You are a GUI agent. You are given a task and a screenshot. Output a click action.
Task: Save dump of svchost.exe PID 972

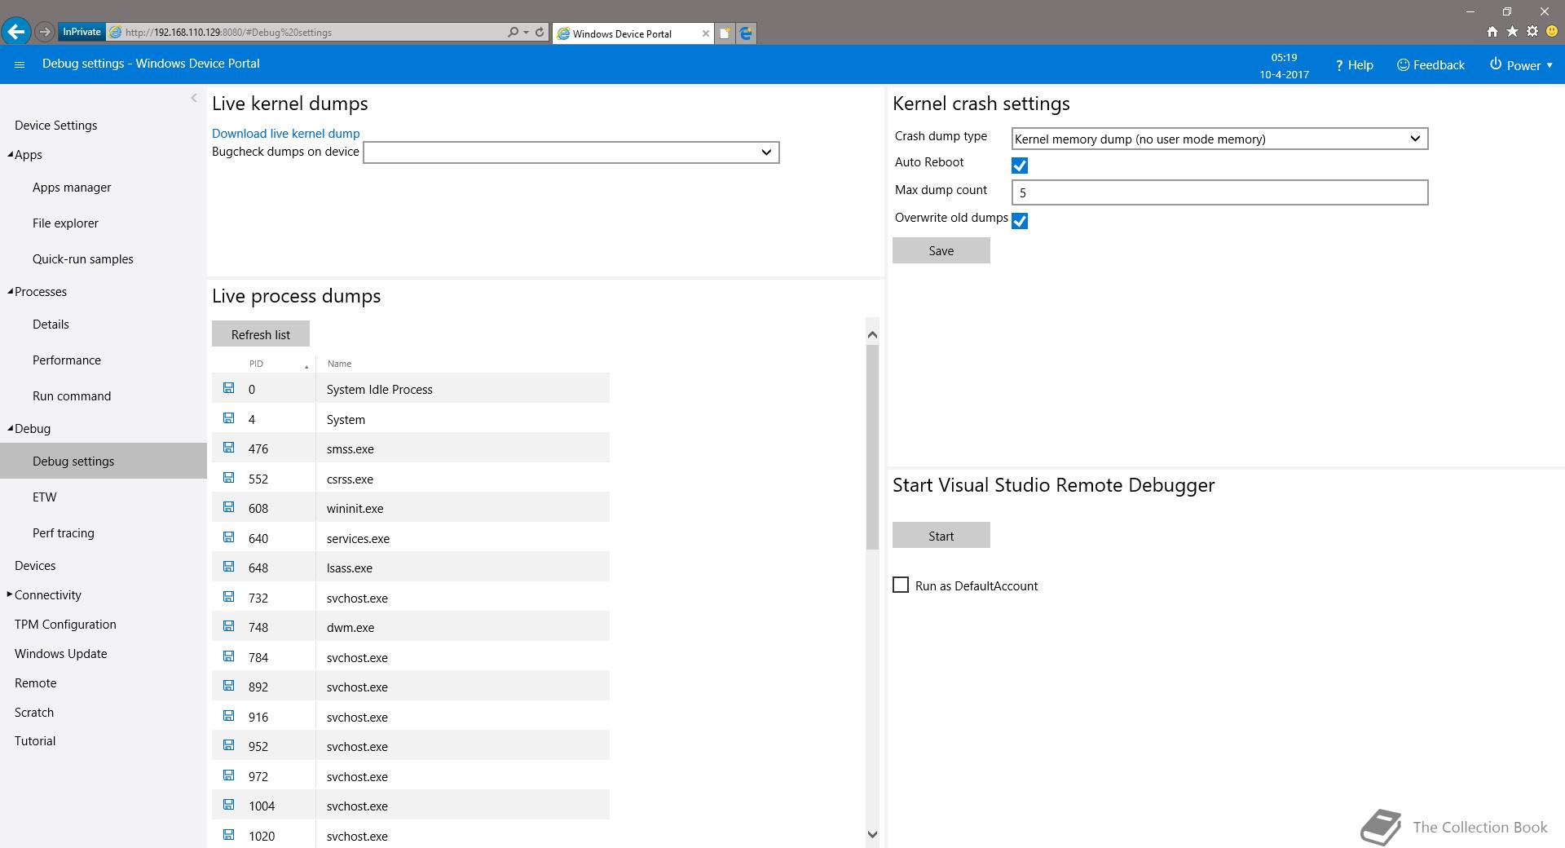pos(228,775)
